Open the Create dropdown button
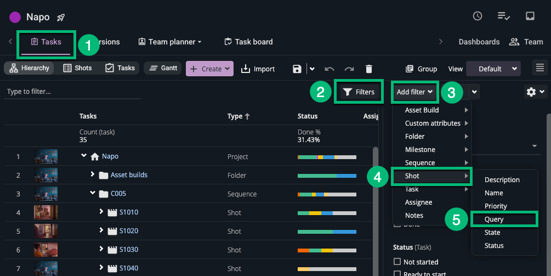Screen dimensions: 551x276 tap(210, 69)
